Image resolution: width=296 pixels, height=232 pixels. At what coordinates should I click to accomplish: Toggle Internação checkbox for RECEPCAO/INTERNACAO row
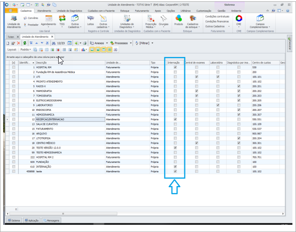pyautogui.click(x=176, y=119)
